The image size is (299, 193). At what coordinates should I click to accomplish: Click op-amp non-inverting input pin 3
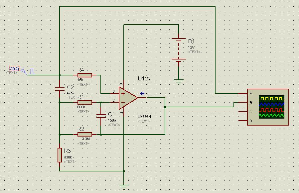tap(114, 93)
